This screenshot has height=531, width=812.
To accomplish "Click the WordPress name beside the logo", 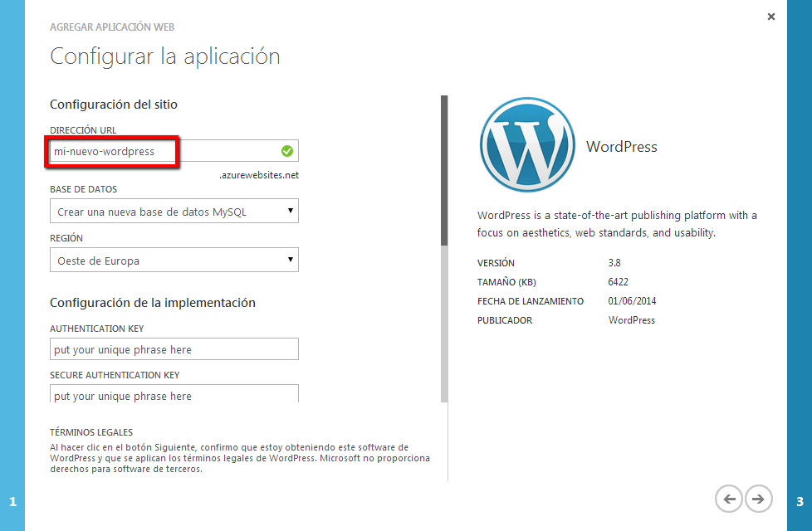I will [x=621, y=147].
